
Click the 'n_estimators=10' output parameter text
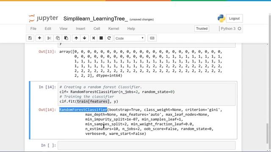point(102,129)
